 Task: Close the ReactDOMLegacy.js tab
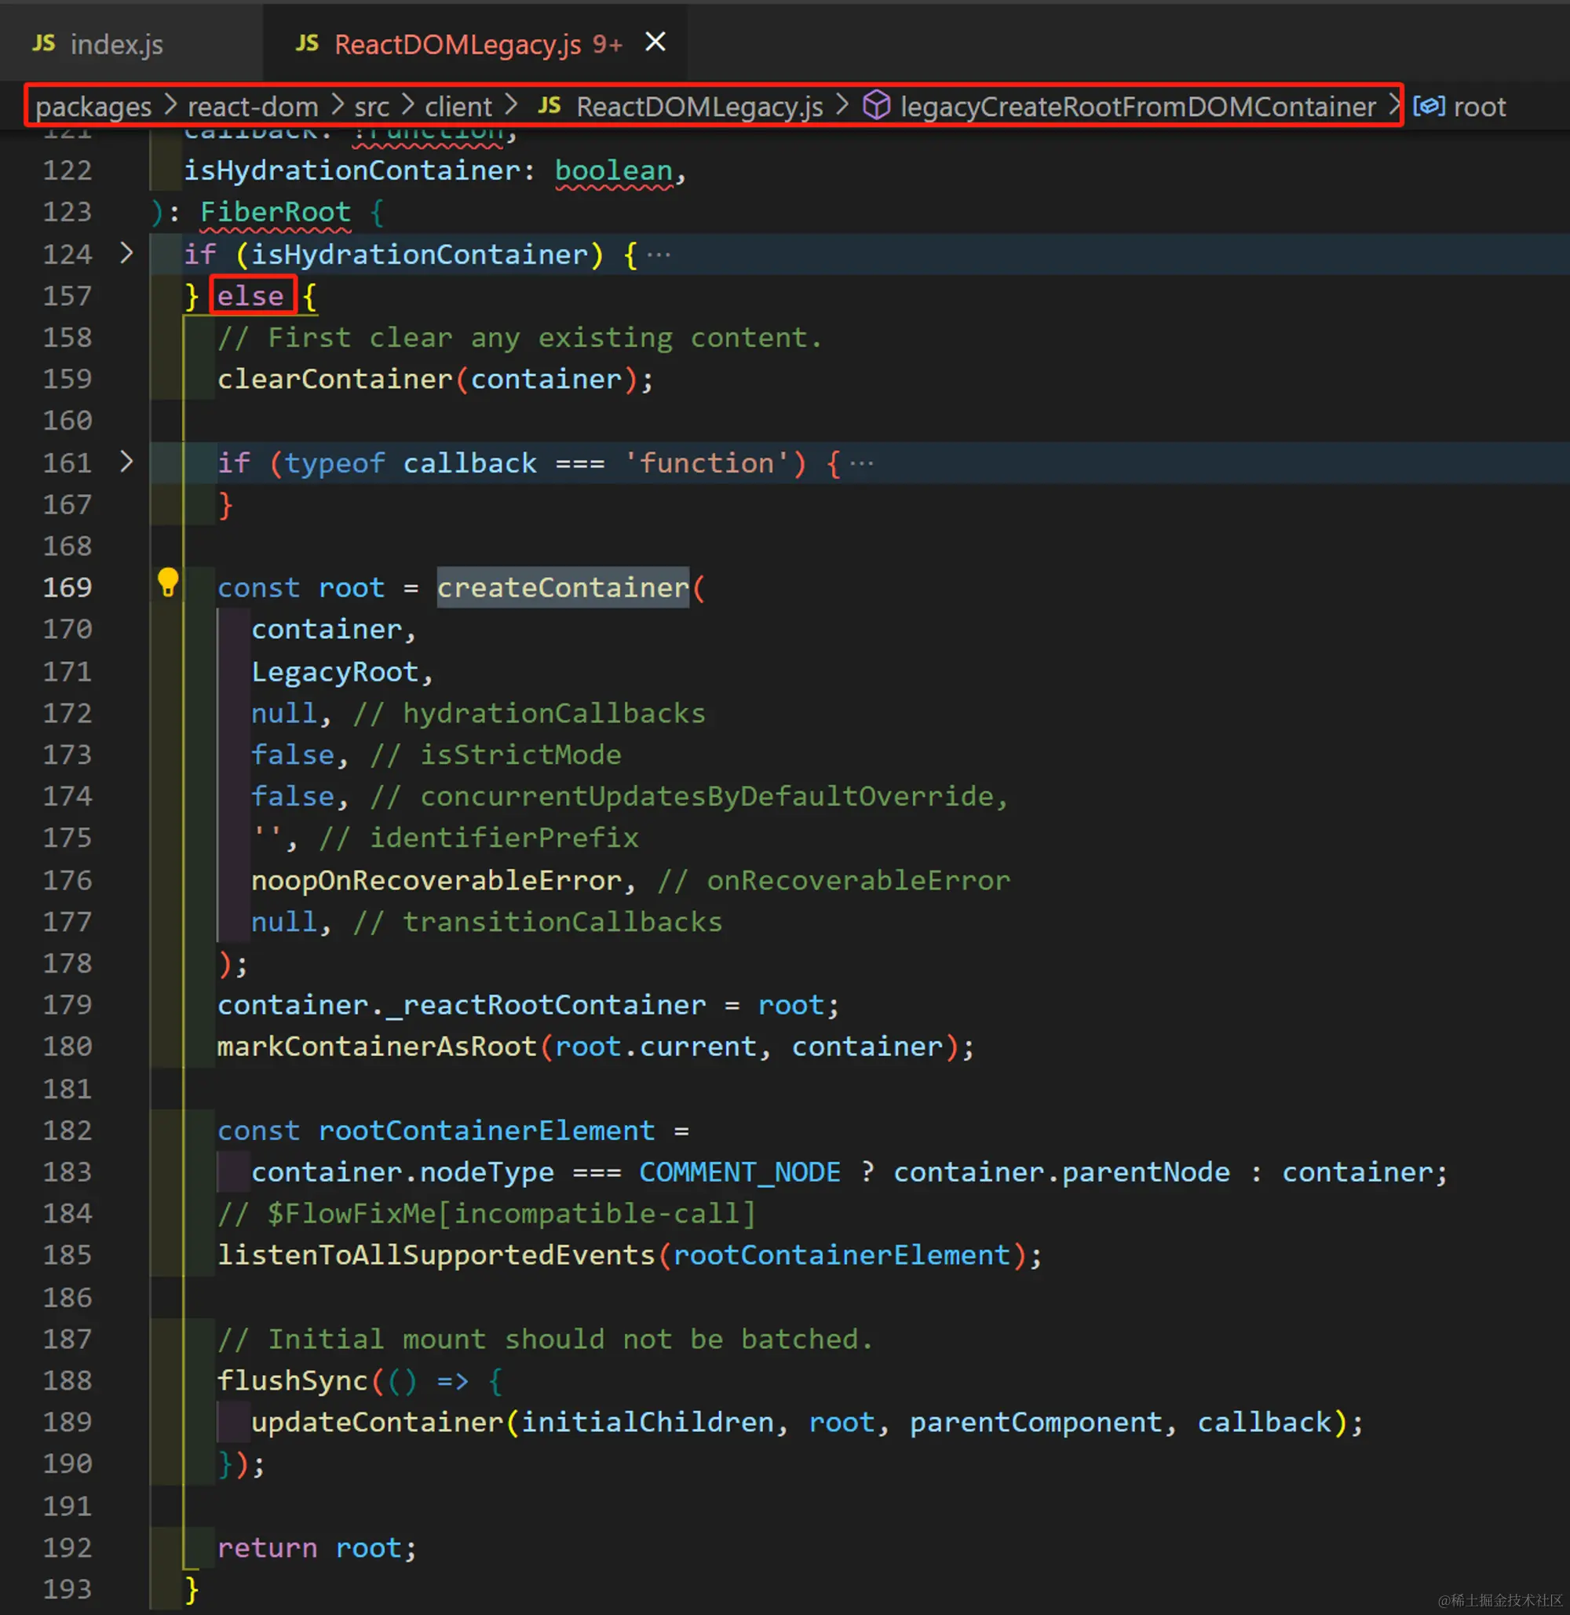(x=655, y=42)
